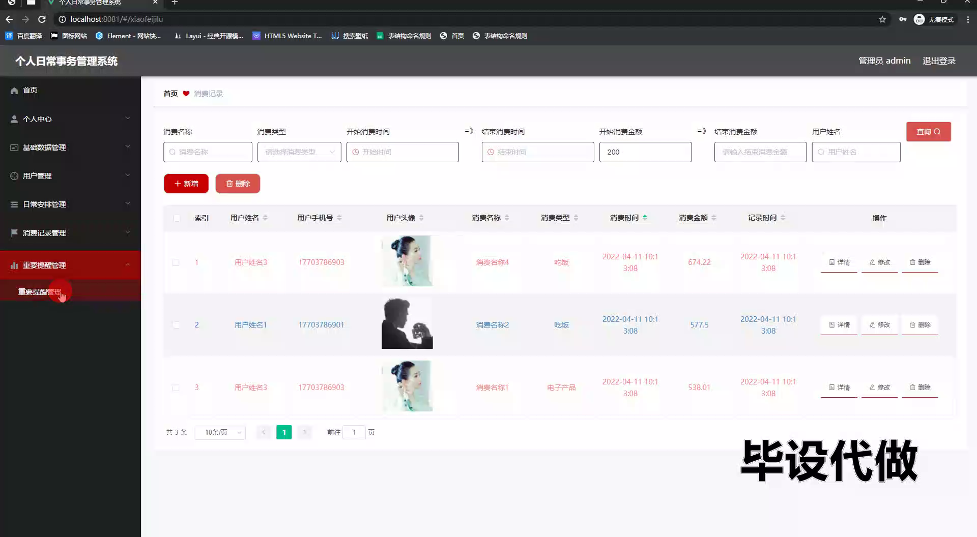Reload the page with the refresh icon

pyautogui.click(x=42, y=19)
